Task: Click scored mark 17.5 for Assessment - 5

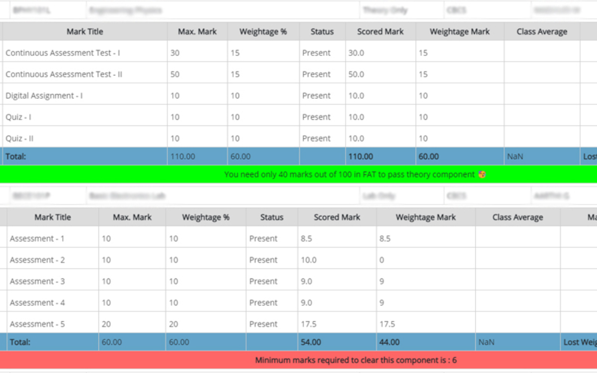Action: click(309, 325)
